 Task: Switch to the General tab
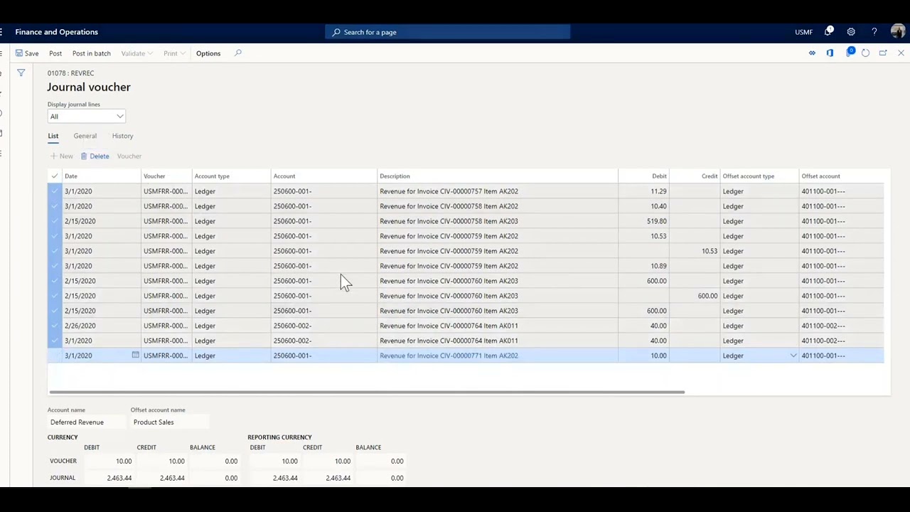(85, 136)
